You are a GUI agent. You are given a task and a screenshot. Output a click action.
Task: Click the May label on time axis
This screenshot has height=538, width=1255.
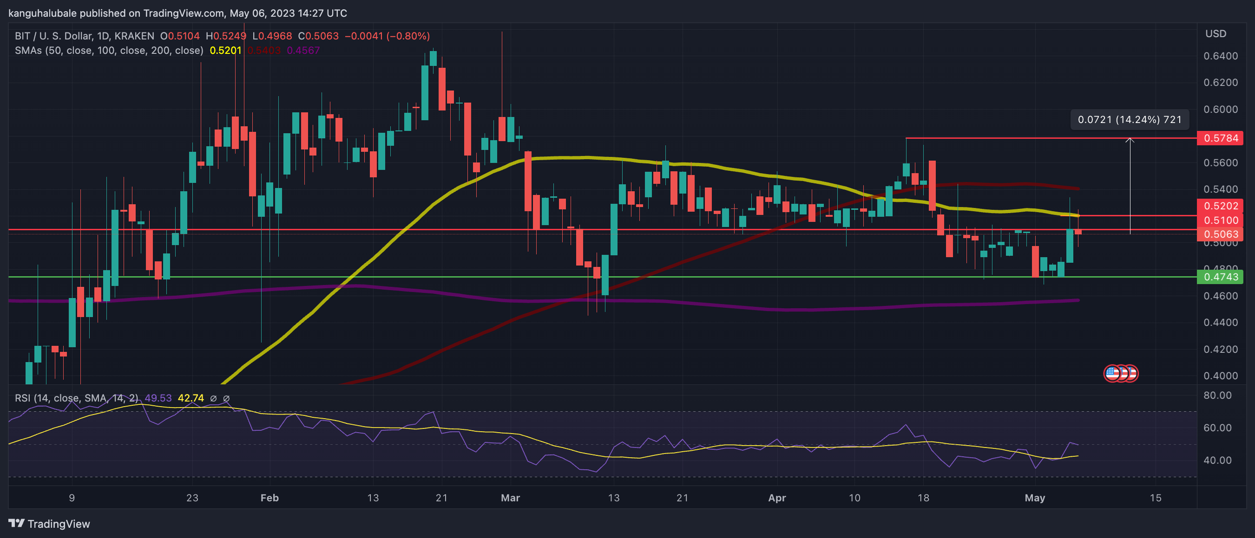[x=1035, y=498]
